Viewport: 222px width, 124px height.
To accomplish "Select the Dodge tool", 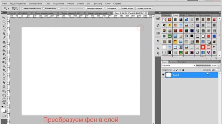I will [4, 70].
